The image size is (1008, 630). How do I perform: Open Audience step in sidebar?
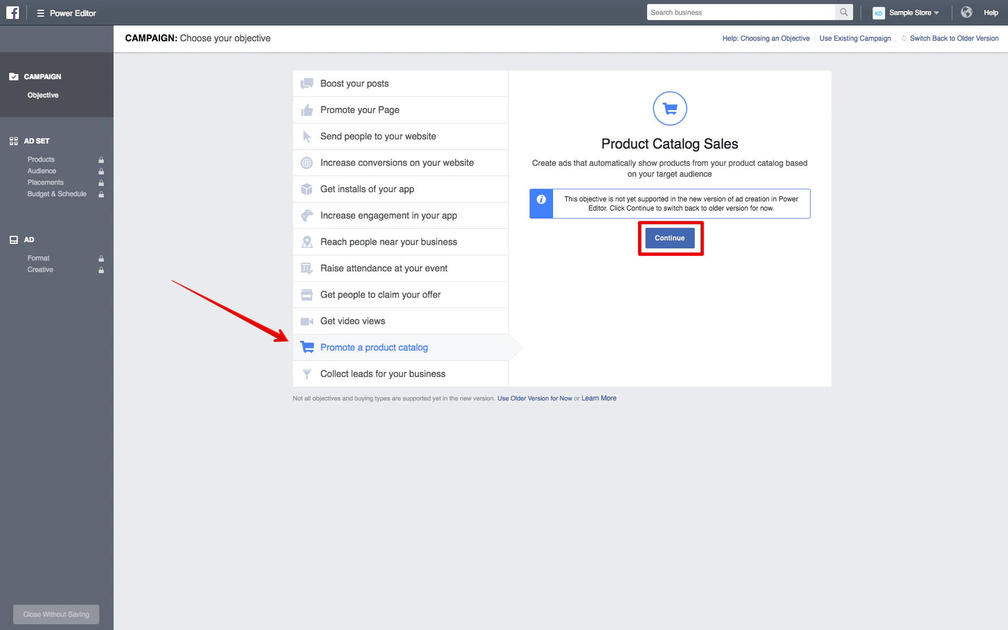[x=42, y=171]
